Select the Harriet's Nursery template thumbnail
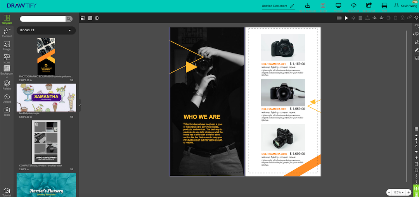Screen dimensions: 419x197 46,185
